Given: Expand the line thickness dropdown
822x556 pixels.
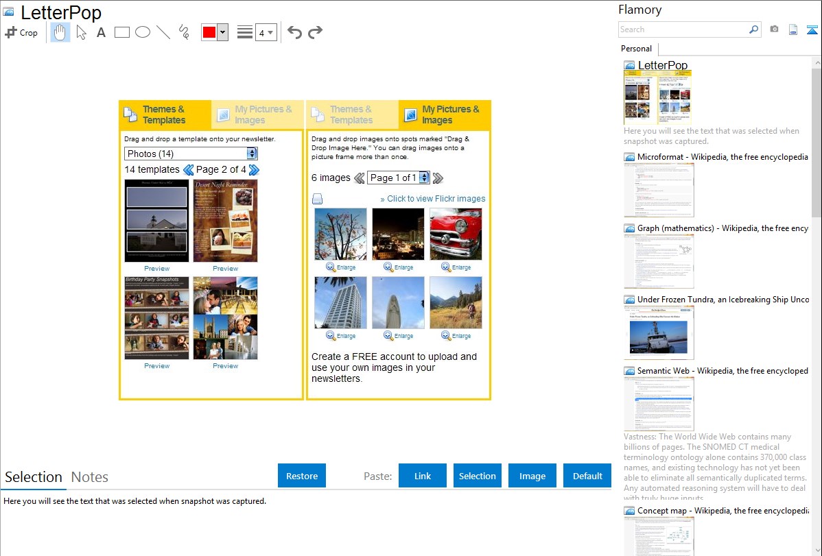Looking at the screenshot, I should point(266,32).
